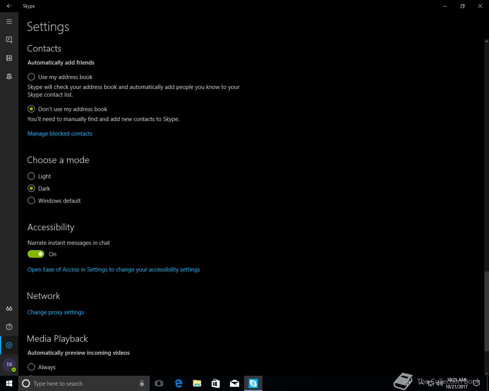Choose the Dark mode
Screen dimensions: 489x391
(x=39, y=188)
